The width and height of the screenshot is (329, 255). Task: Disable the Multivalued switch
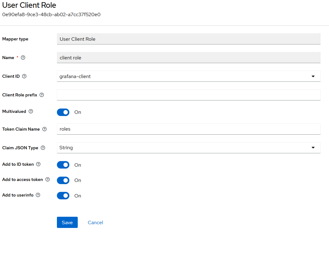(63, 112)
